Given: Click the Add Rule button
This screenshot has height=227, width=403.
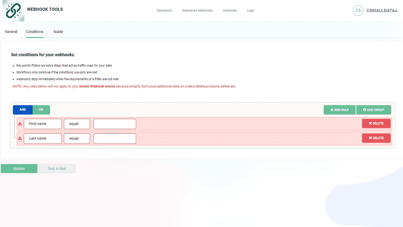Looking at the screenshot, I should point(340,110).
